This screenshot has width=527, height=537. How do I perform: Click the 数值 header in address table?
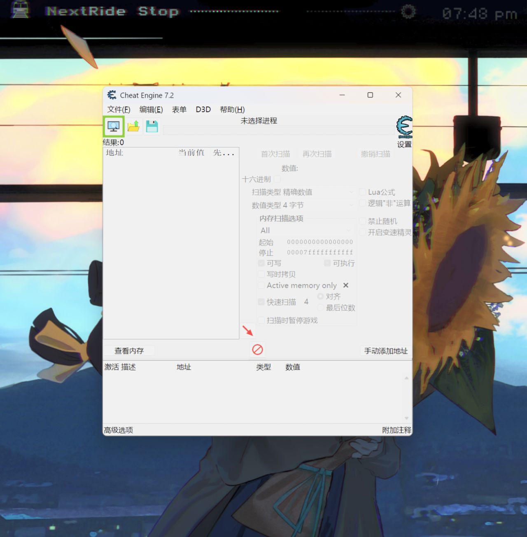(x=293, y=367)
